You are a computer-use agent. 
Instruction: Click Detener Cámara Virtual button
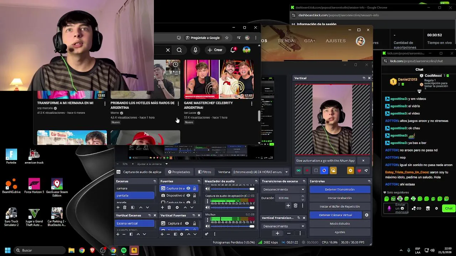(x=336, y=215)
